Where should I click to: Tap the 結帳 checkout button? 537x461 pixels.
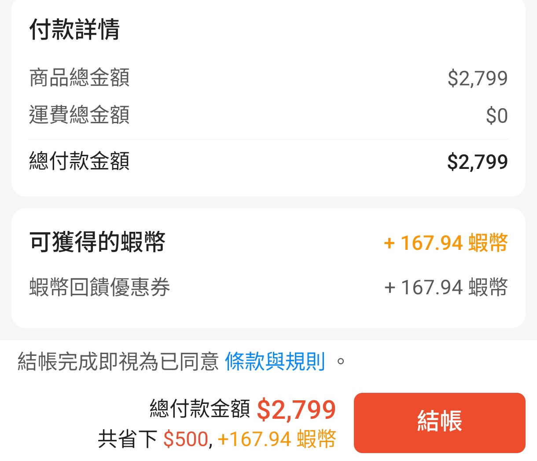(x=439, y=422)
